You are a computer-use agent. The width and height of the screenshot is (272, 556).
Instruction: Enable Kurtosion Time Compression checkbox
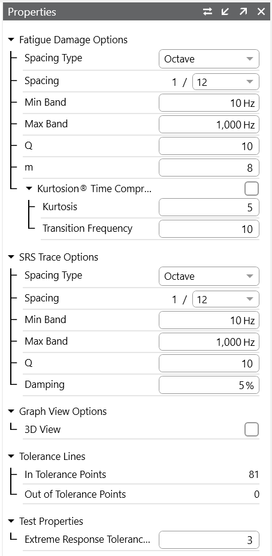pyautogui.click(x=252, y=189)
